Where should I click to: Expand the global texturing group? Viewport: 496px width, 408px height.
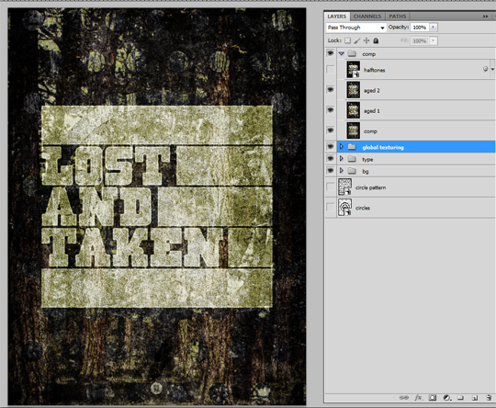click(342, 146)
